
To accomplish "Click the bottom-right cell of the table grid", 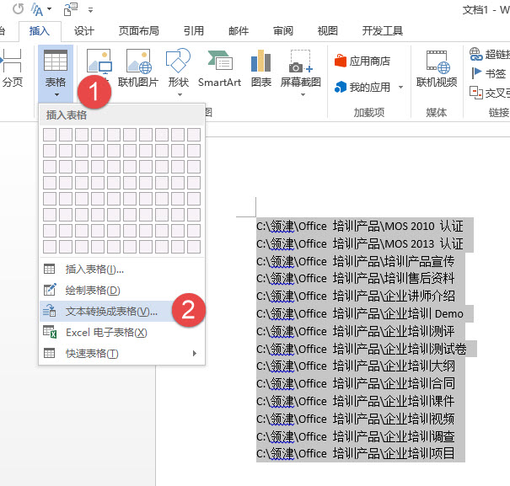I will (x=194, y=247).
